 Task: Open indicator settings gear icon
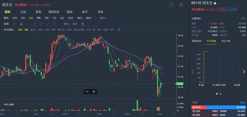click(x=119, y=30)
